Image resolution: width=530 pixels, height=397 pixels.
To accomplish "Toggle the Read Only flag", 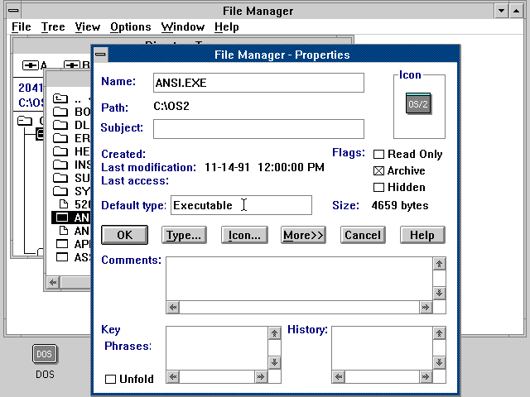I will click(378, 155).
